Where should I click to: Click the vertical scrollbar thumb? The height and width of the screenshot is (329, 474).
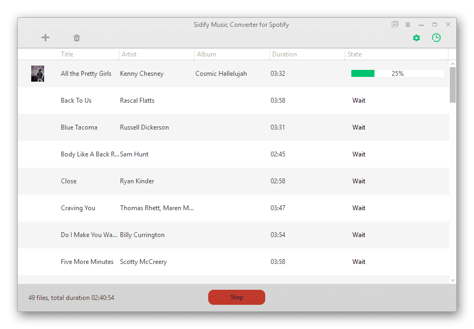pos(452,85)
